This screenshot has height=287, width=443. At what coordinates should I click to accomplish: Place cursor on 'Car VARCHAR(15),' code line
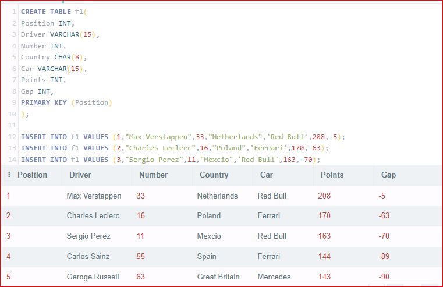tap(54, 69)
